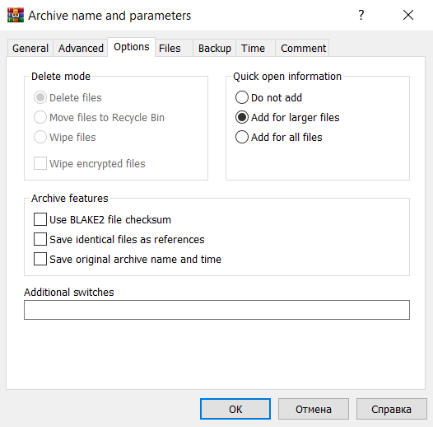433x427 pixels.
Task: Open the Backup tab
Action: [215, 49]
